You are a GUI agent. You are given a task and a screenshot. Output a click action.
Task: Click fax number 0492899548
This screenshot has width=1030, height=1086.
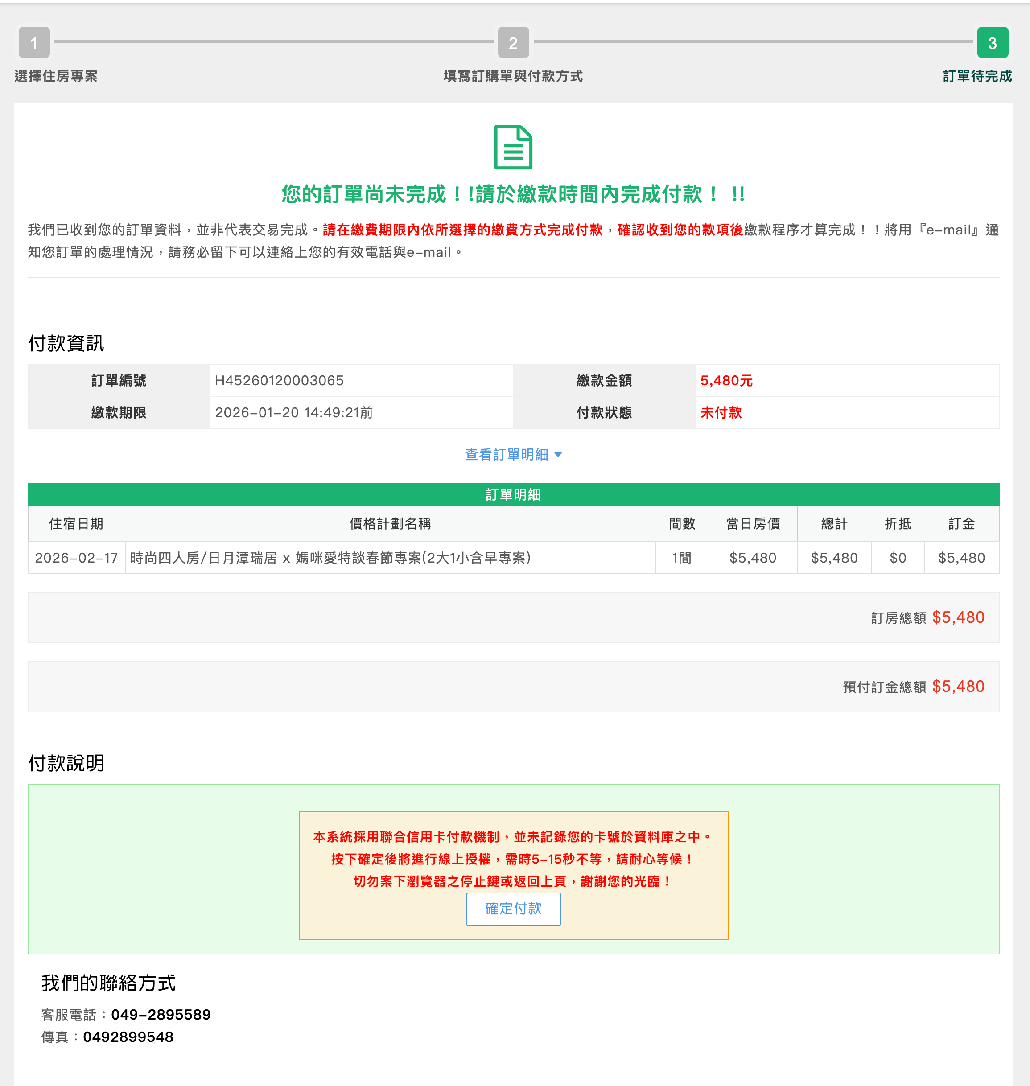[x=128, y=1037]
